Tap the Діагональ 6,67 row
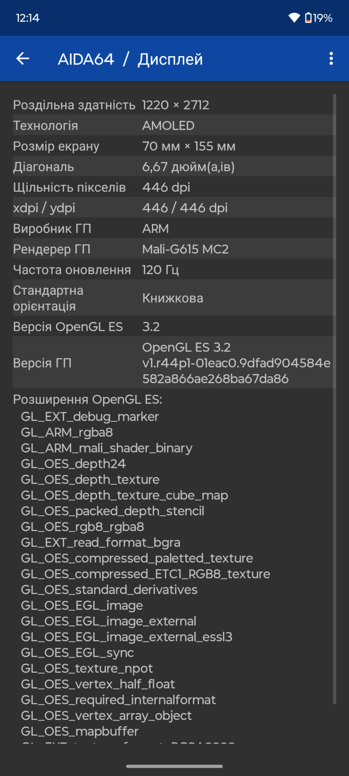 click(174, 166)
